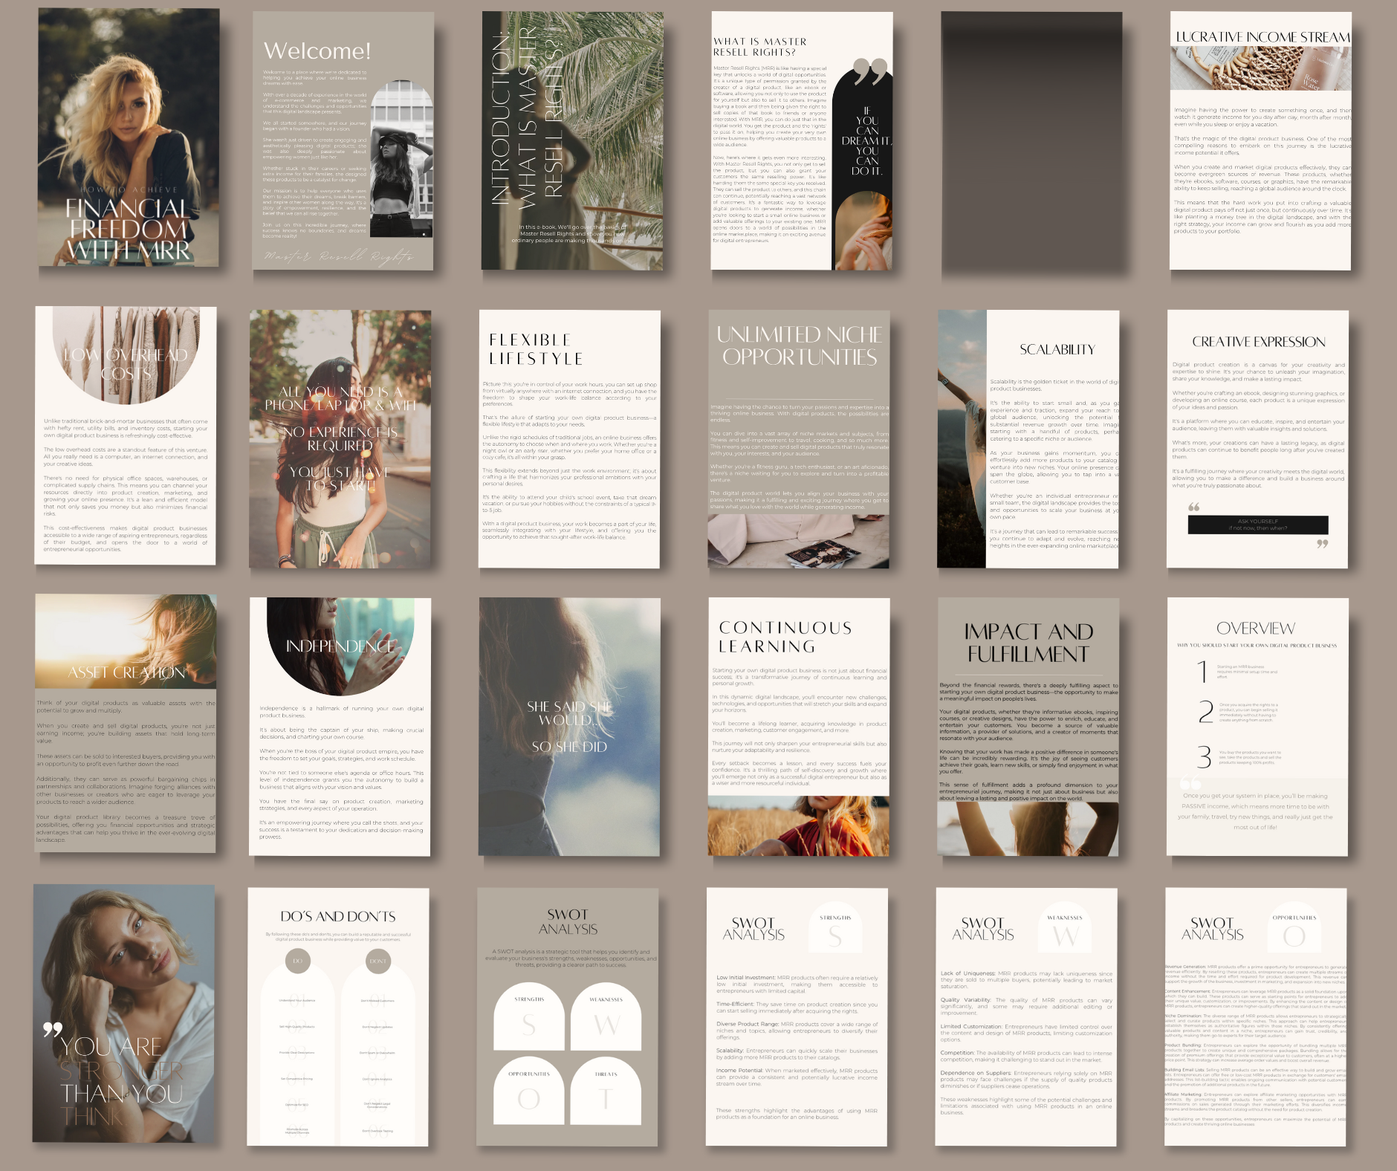The height and width of the screenshot is (1171, 1397).
Task: Open the Low Overhead Costs page
Action: point(126,435)
